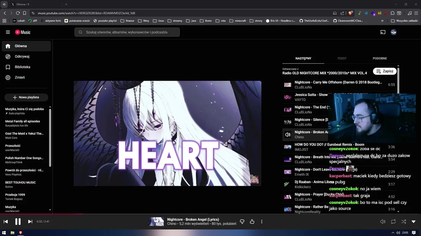Image resolution: width=421 pixels, height=236 pixels.
Task: Pause the current song
Action: [x=18, y=222]
